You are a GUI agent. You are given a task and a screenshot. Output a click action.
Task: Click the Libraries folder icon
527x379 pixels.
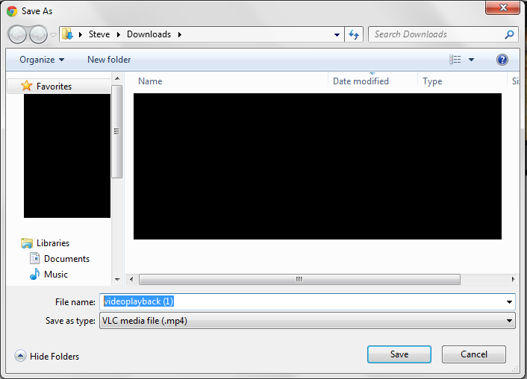point(27,243)
